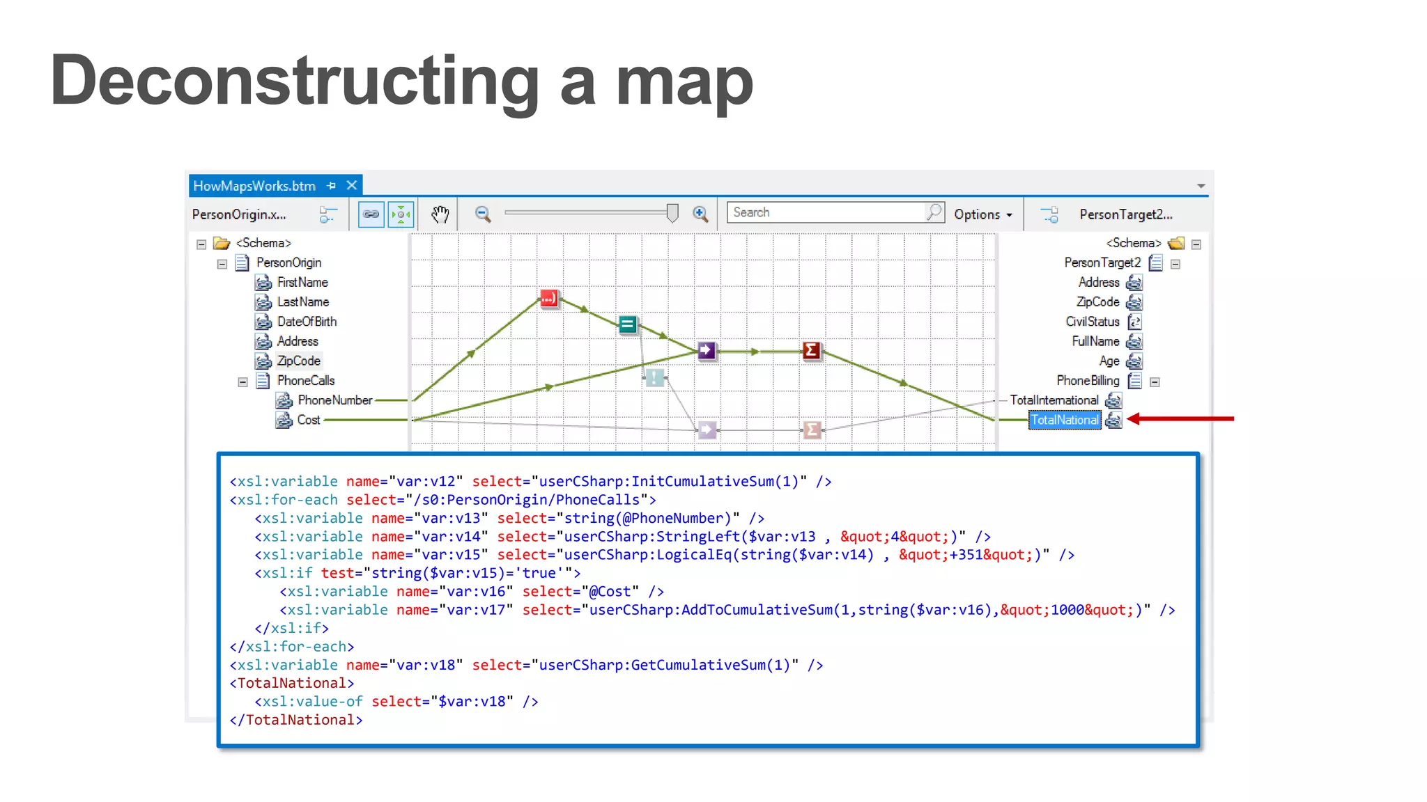1427x802 pixels.
Task: Select the dark red Cumulative Sum functoid
Action: click(x=811, y=351)
